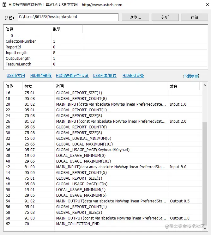Select offset 56 GLOBAL_REPORT_COUNT(1) row
The width and height of the screenshot is (211, 235).
click(x=103, y=207)
